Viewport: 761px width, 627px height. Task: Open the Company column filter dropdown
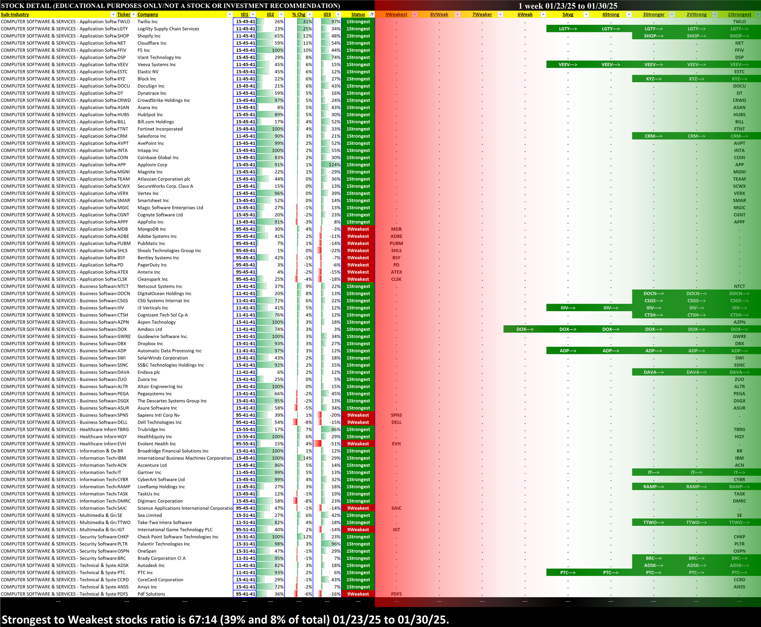point(229,14)
